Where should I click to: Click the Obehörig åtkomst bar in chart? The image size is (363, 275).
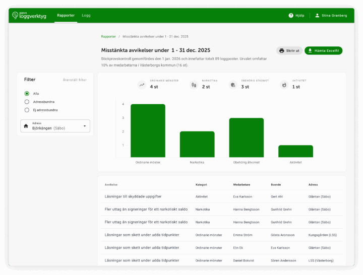point(246,137)
